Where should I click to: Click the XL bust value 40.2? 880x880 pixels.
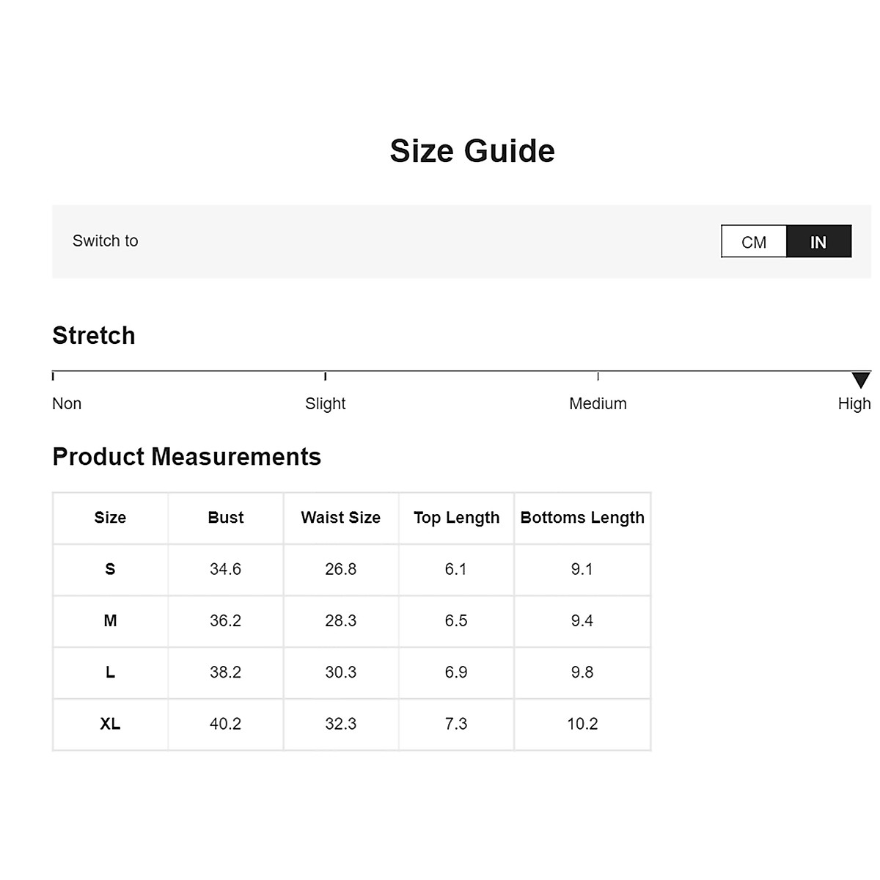click(225, 724)
